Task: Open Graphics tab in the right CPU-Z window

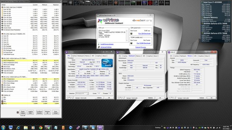Action: 201,56
